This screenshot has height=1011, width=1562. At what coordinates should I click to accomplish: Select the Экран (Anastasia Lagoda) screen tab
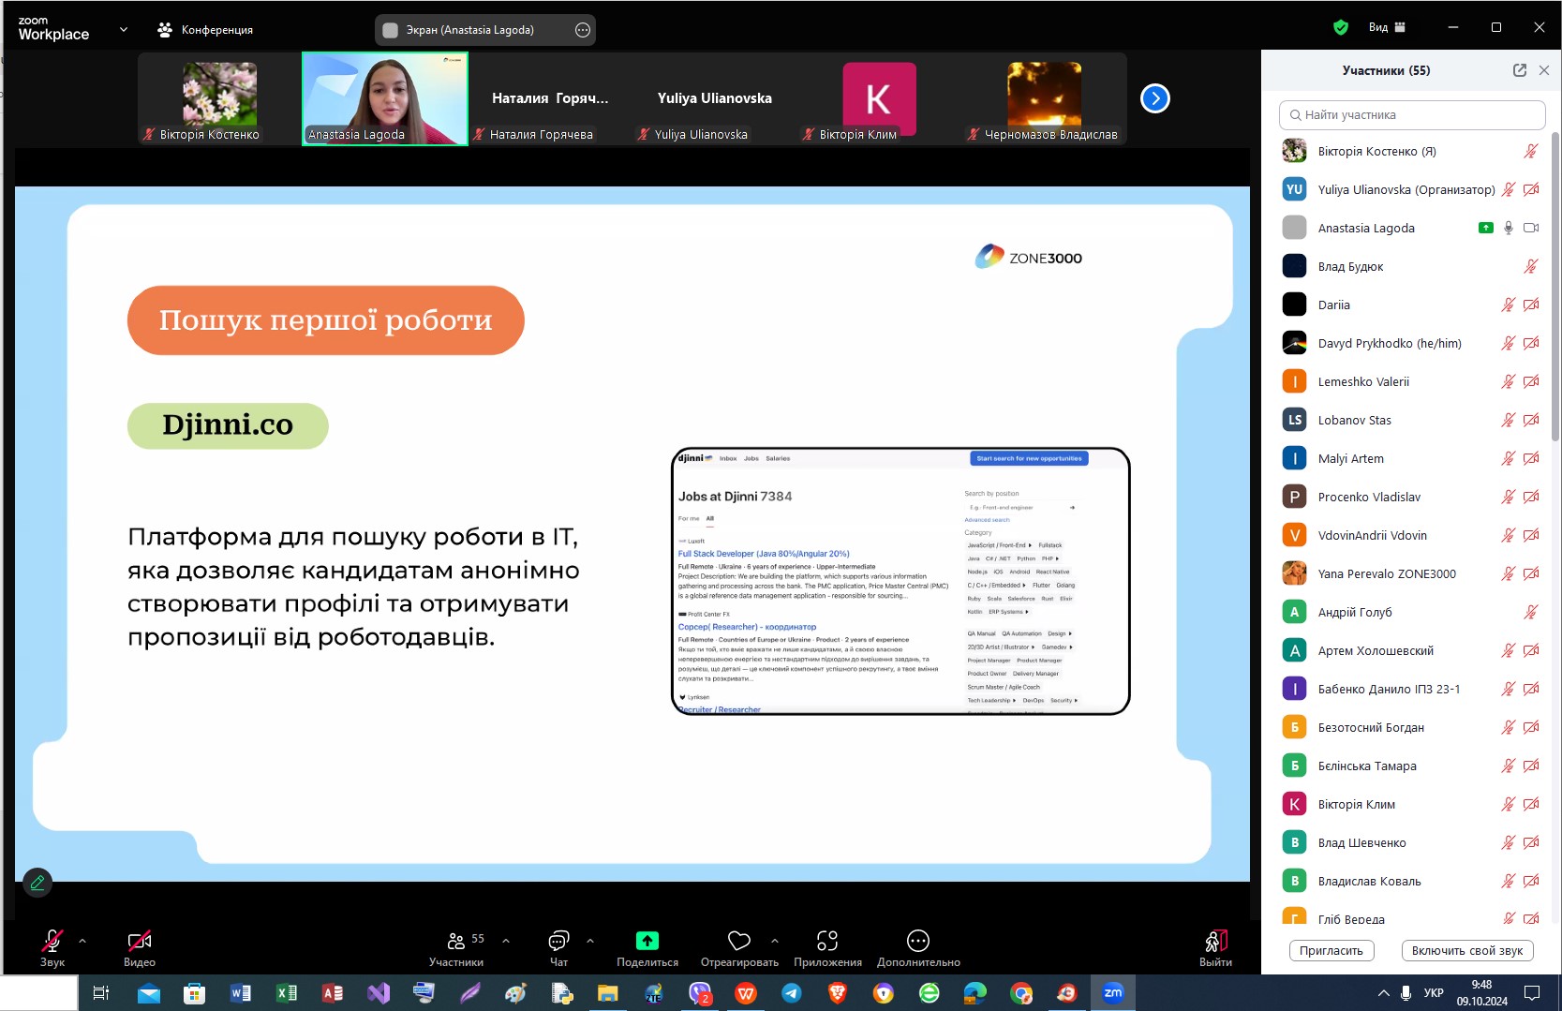click(x=470, y=30)
